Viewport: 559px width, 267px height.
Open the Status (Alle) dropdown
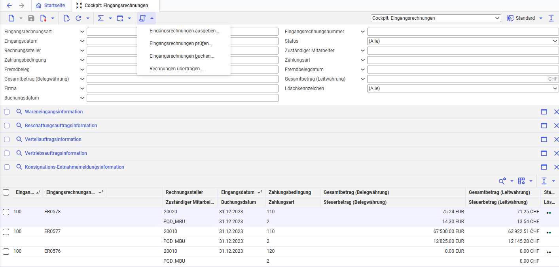point(463,41)
